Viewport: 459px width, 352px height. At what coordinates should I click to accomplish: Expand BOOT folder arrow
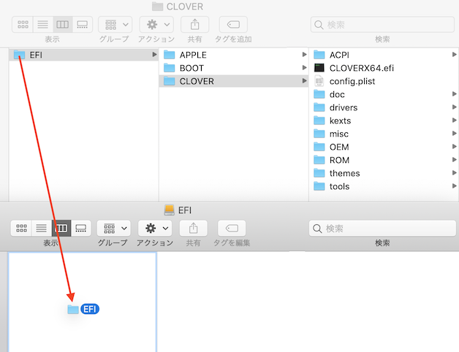[304, 68]
